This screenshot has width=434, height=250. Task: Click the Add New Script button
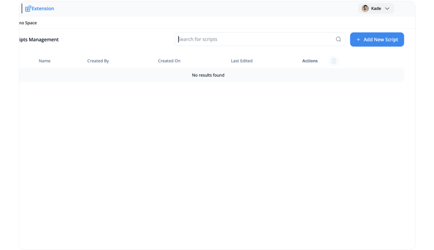tap(377, 40)
